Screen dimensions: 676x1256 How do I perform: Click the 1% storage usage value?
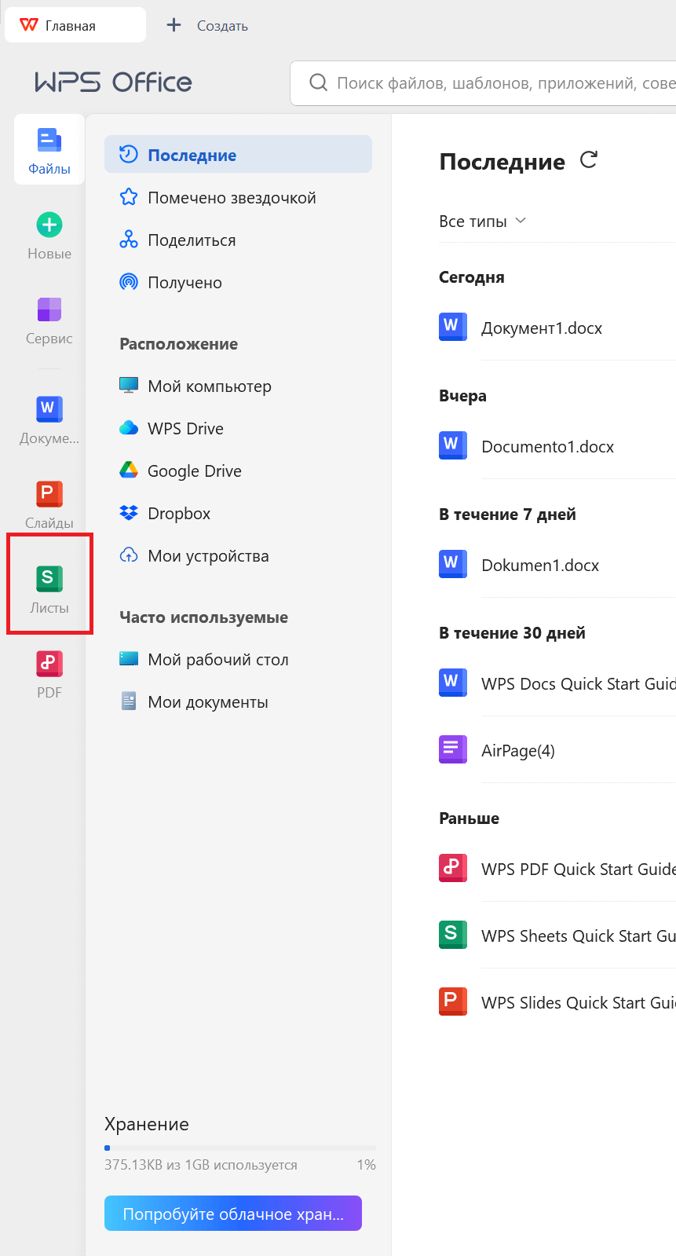(366, 1165)
